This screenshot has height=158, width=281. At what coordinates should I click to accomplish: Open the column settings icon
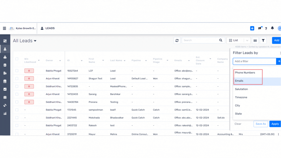(255, 40)
